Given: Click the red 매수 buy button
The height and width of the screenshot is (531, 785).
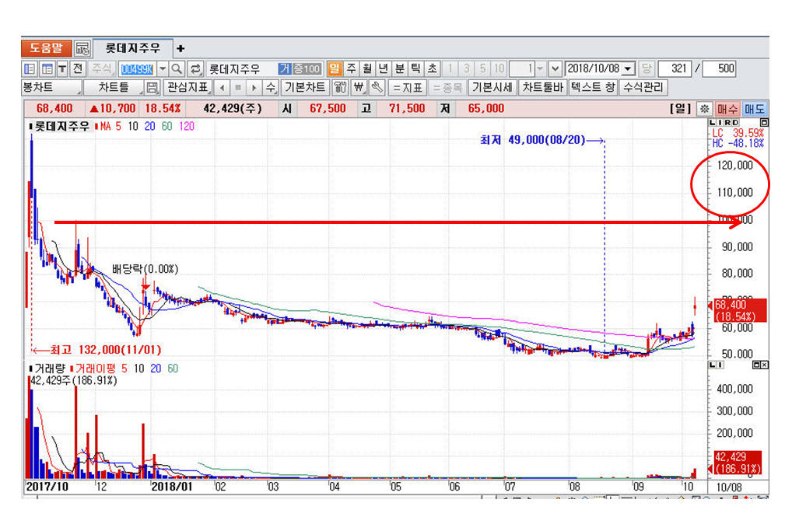Looking at the screenshot, I should (x=727, y=109).
